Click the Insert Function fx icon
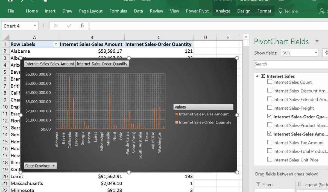Screen dimensions: 328x192 (82, 25)
